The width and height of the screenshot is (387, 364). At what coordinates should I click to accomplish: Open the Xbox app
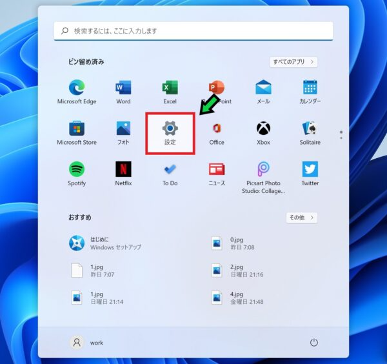coord(263,133)
